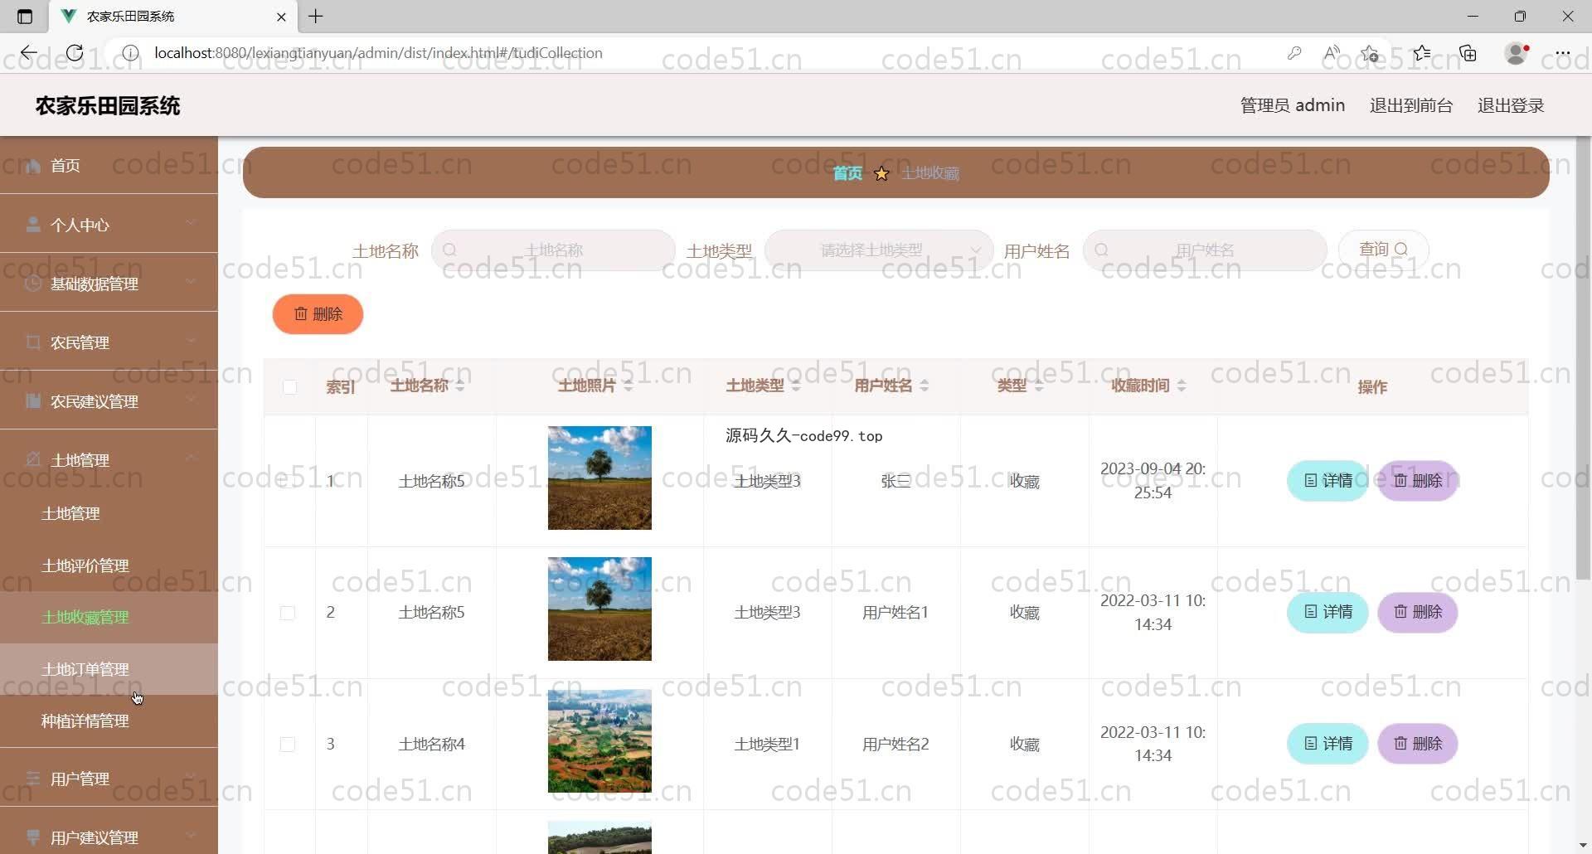Sort by 土地照片 column arrows
The image size is (1592, 854).
click(x=628, y=386)
